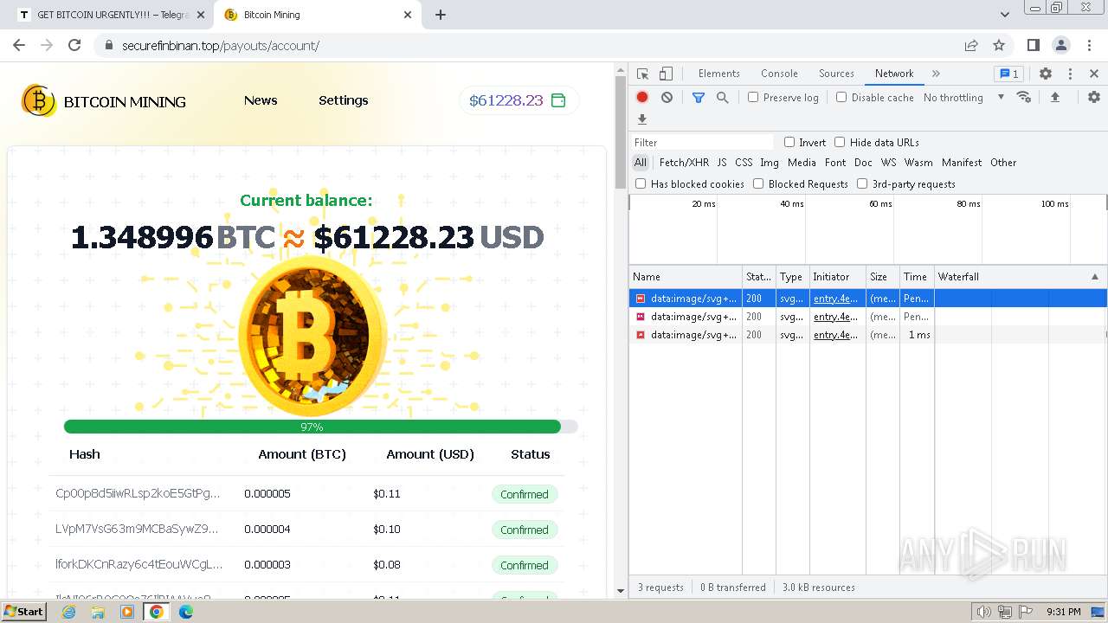
Task: Click the inspect element picker icon
Action: point(642,74)
